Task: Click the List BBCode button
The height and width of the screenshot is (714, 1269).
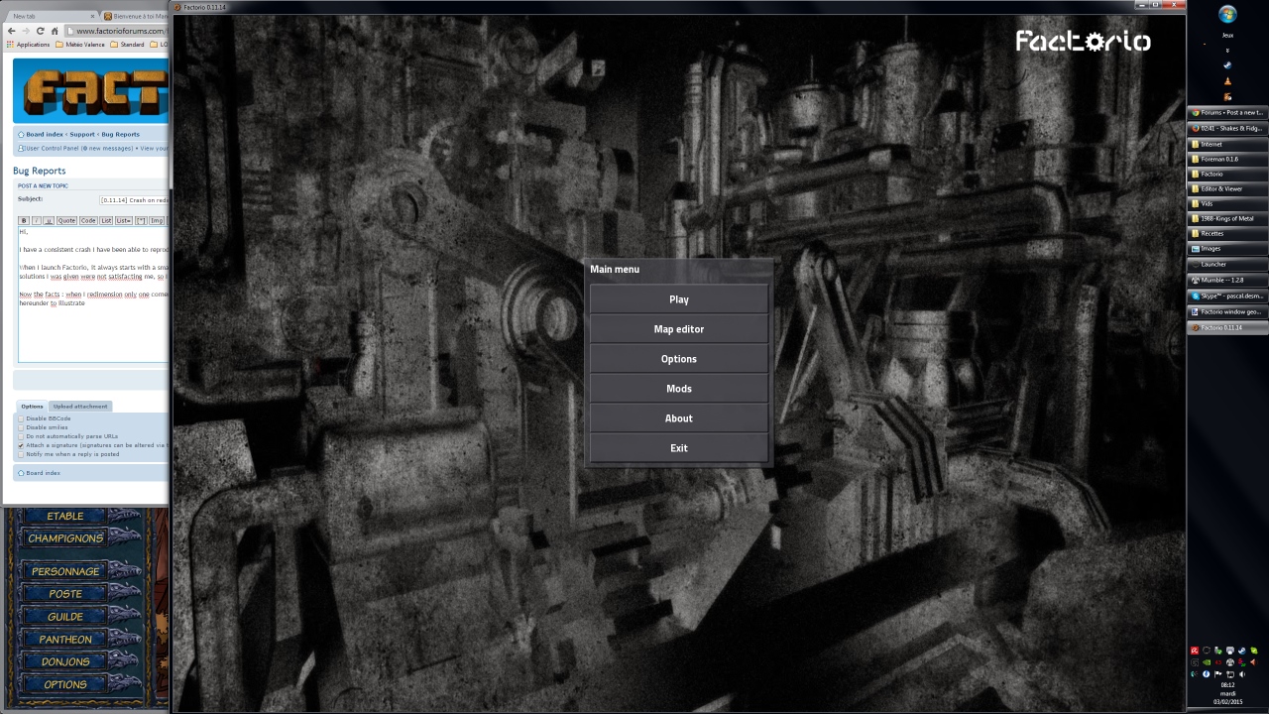Action: [106, 220]
